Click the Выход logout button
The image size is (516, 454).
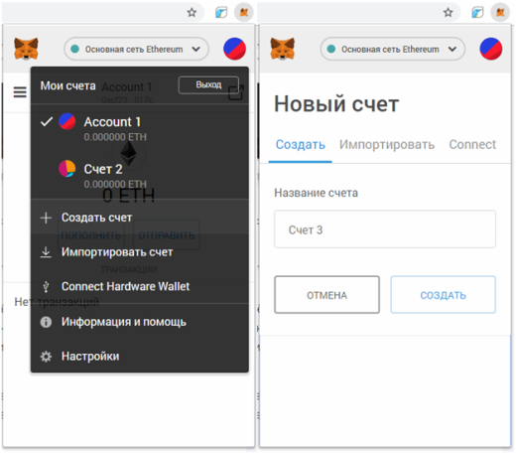click(208, 85)
